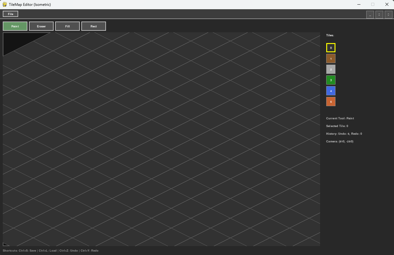Click the center of the isometric grid

pos(161,139)
